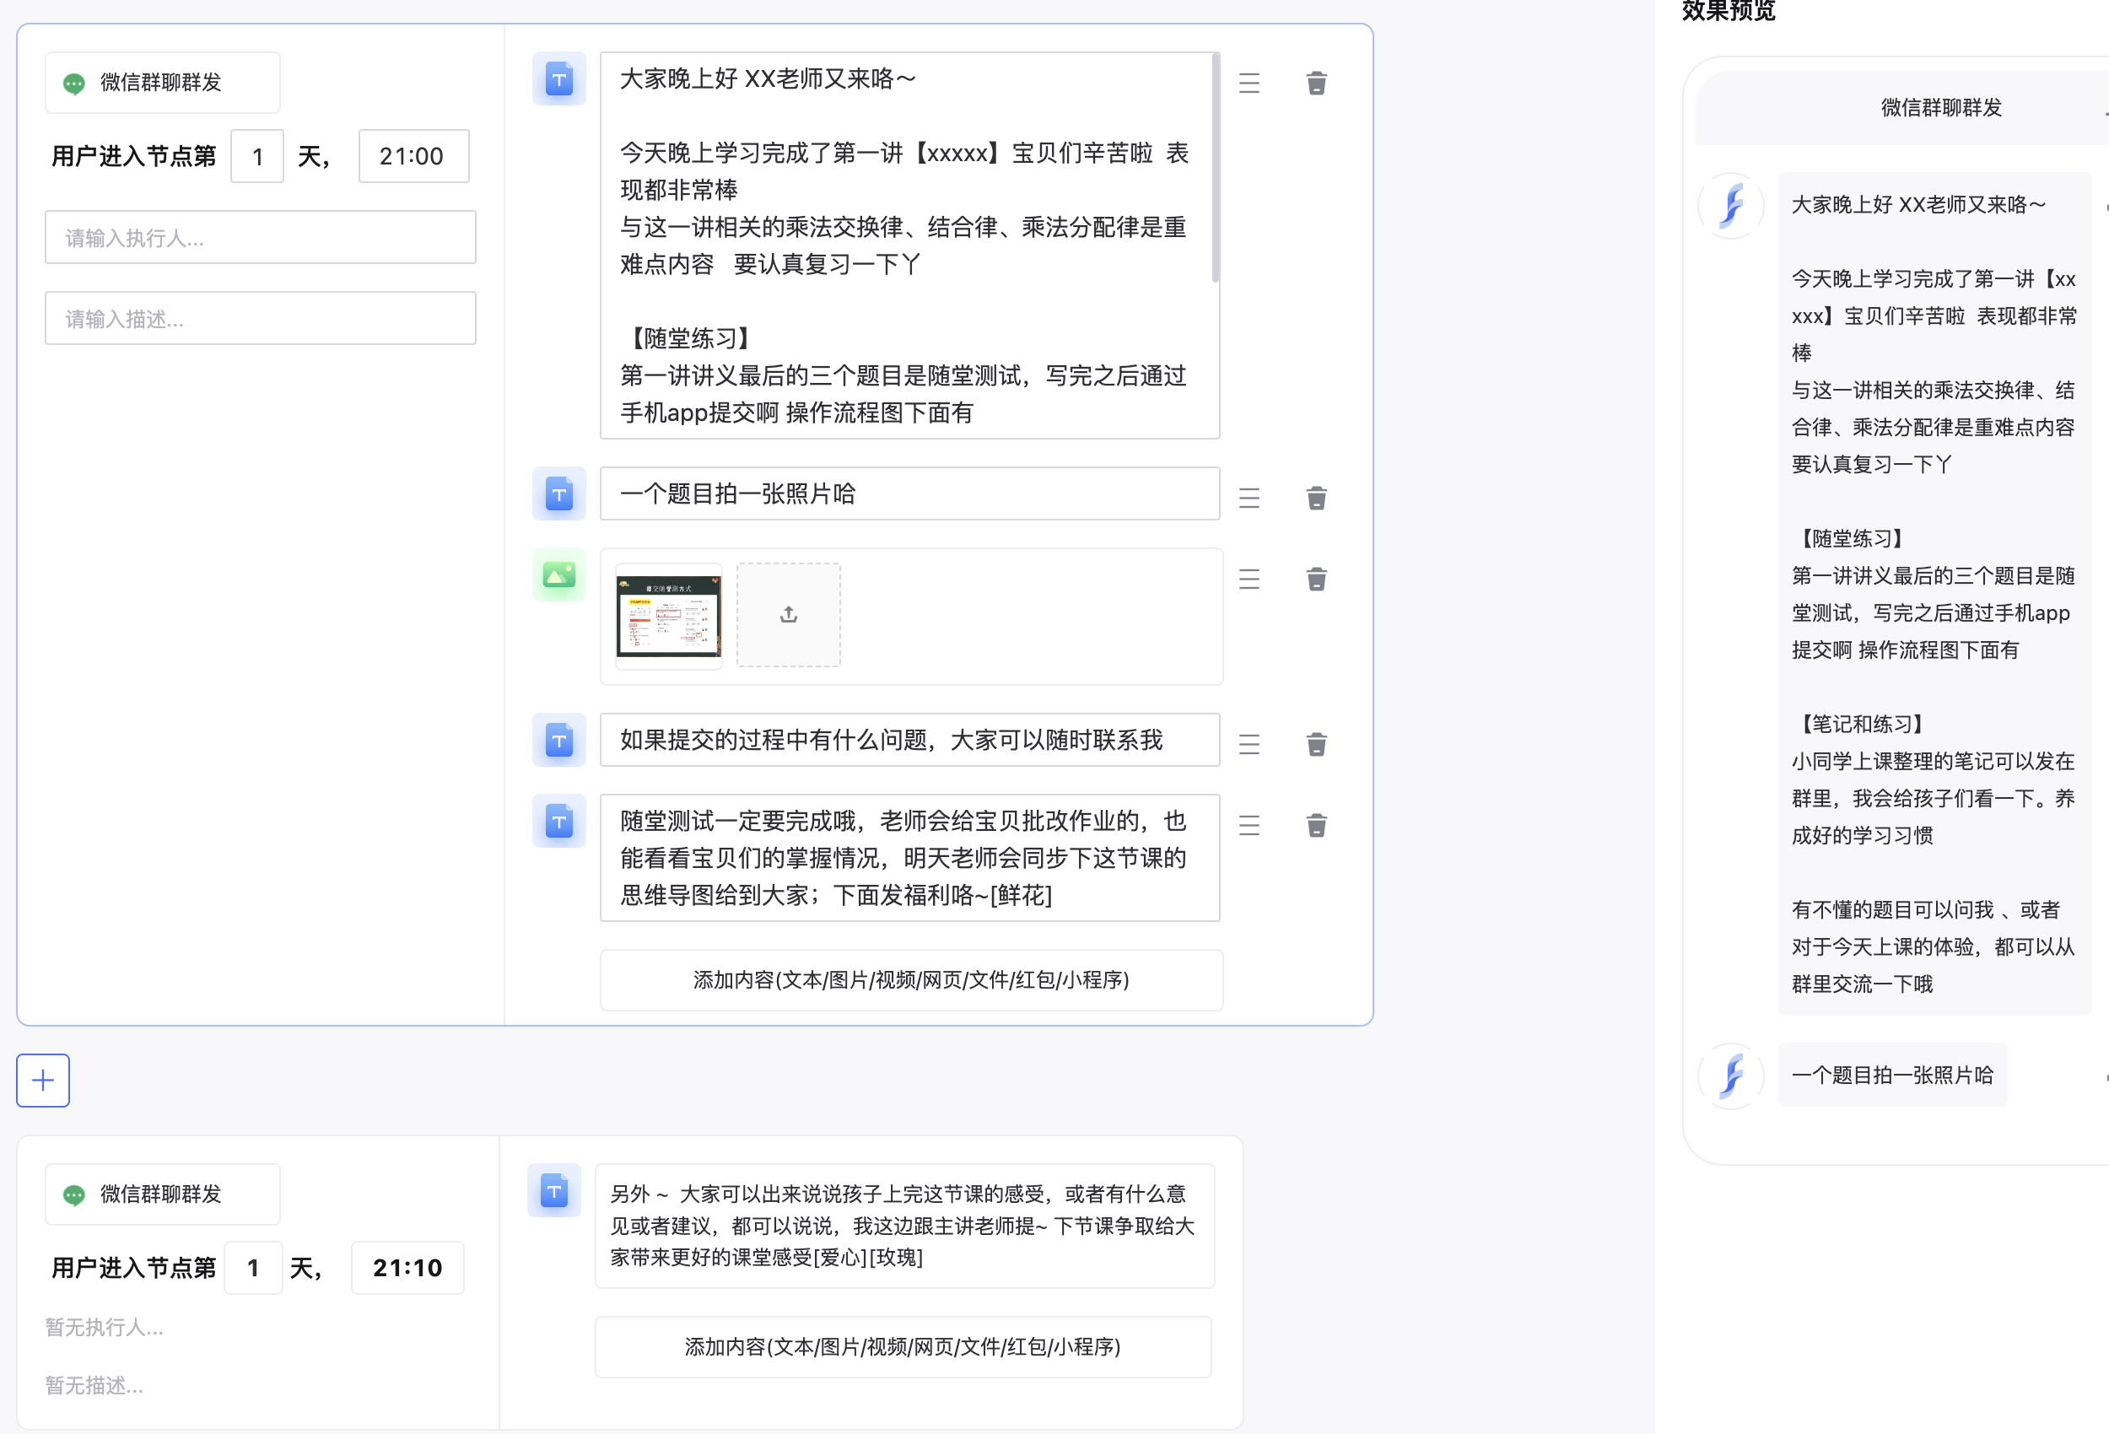Click the text block icon of the 另外 message
The image size is (2109, 1434).
click(554, 1191)
